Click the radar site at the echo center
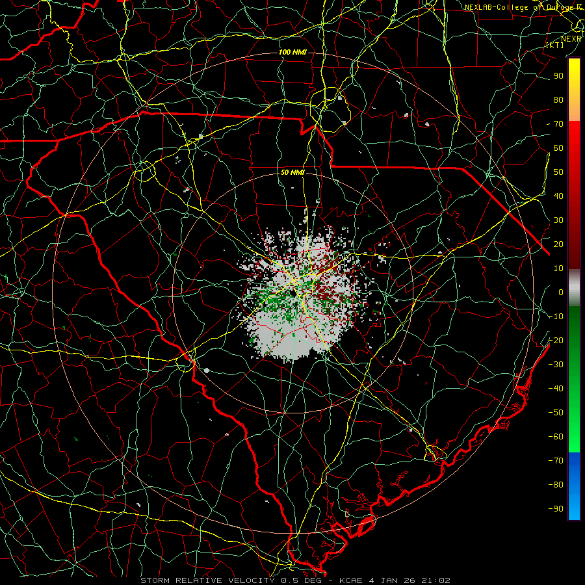Image resolution: width=585 pixels, height=585 pixels. [x=294, y=294]
